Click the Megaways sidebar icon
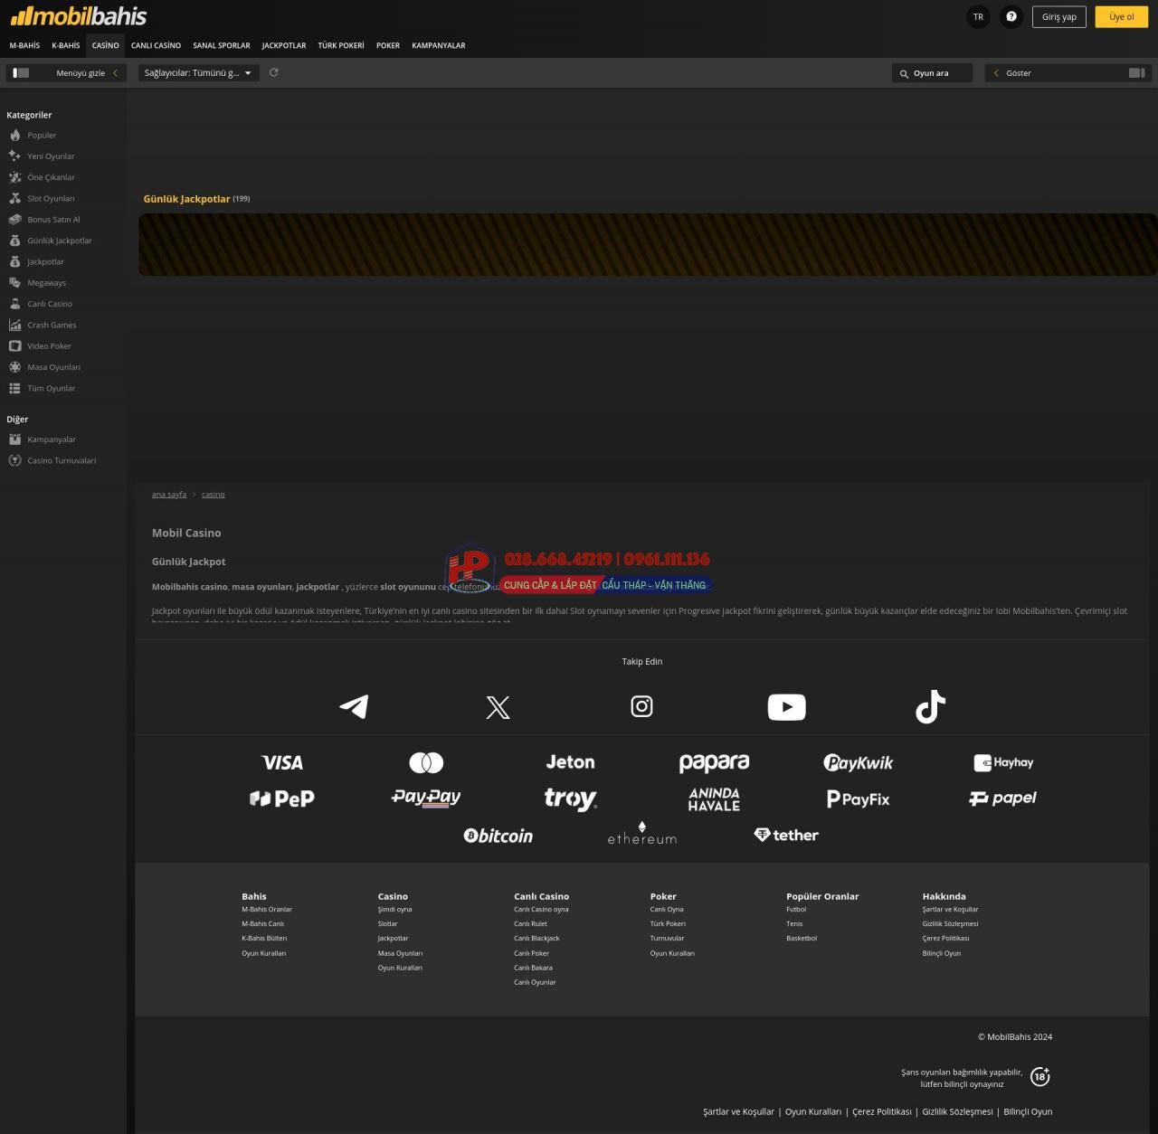This screenshot has height=1134, width=1158. point(14,282)
